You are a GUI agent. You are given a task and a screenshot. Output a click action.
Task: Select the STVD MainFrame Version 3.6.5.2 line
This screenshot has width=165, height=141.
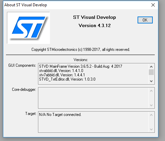point(81,66)
